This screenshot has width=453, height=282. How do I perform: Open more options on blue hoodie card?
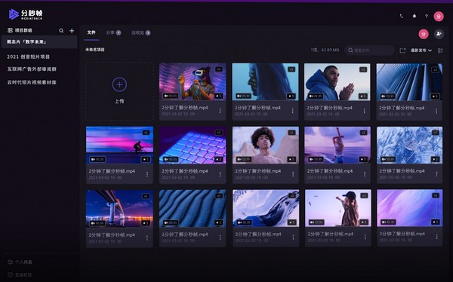point(365,111)
